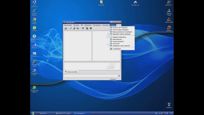The image size is (204, 115).
Task: Select the folder icon at desktop top
Action: click(101, 3)
